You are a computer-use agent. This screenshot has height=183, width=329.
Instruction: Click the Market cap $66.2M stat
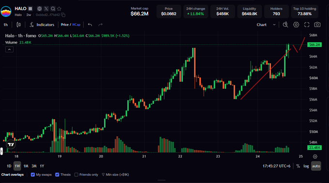tap(139, 11)
